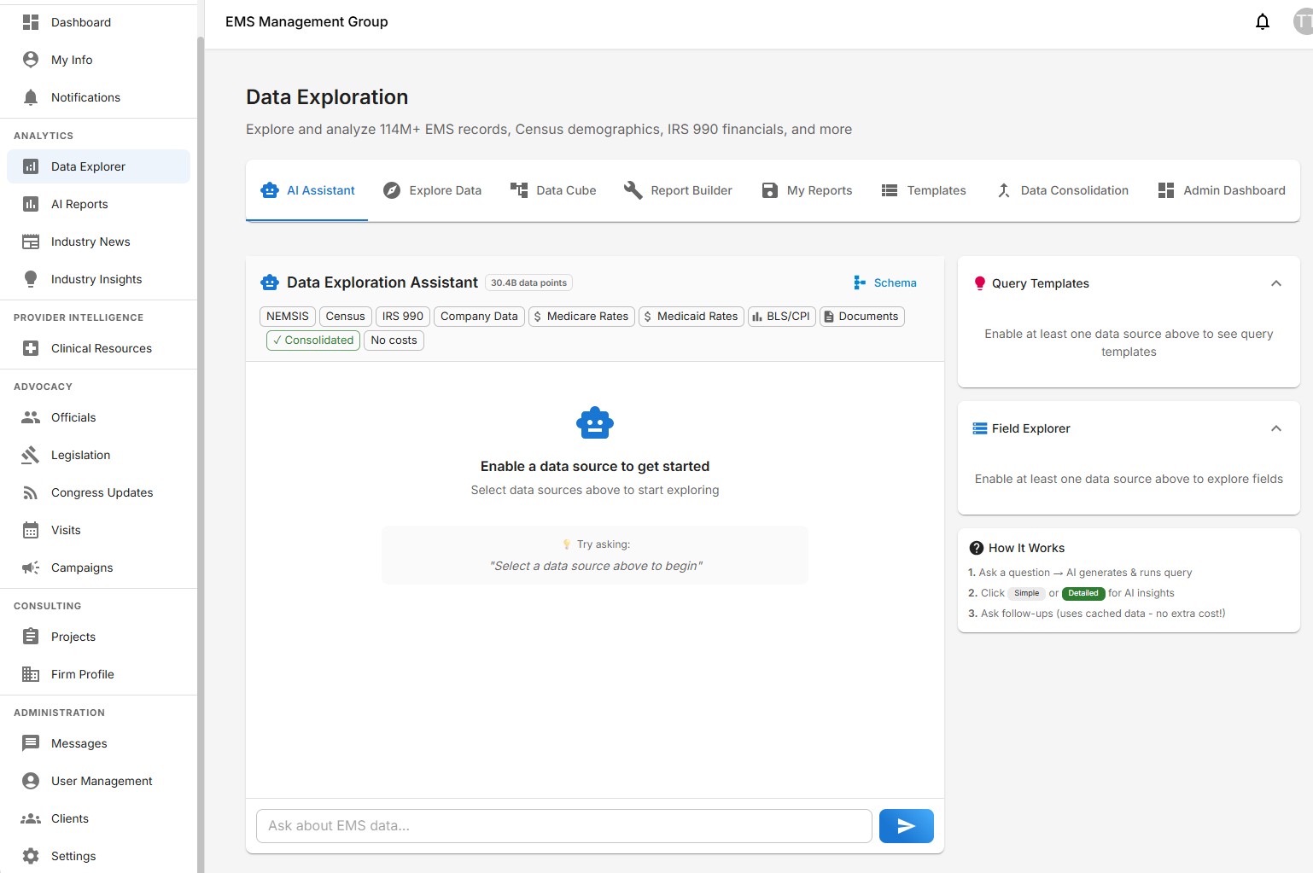Open the Report Builder tab
Image resolution: width=1313 pixels, height=873 pixels.
[x=678, y=190]
